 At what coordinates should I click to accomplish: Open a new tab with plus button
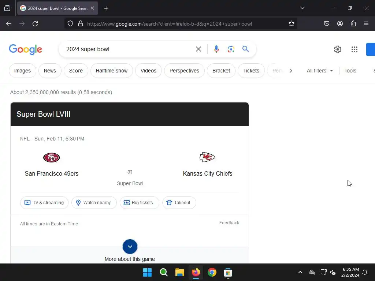(106, 8)
